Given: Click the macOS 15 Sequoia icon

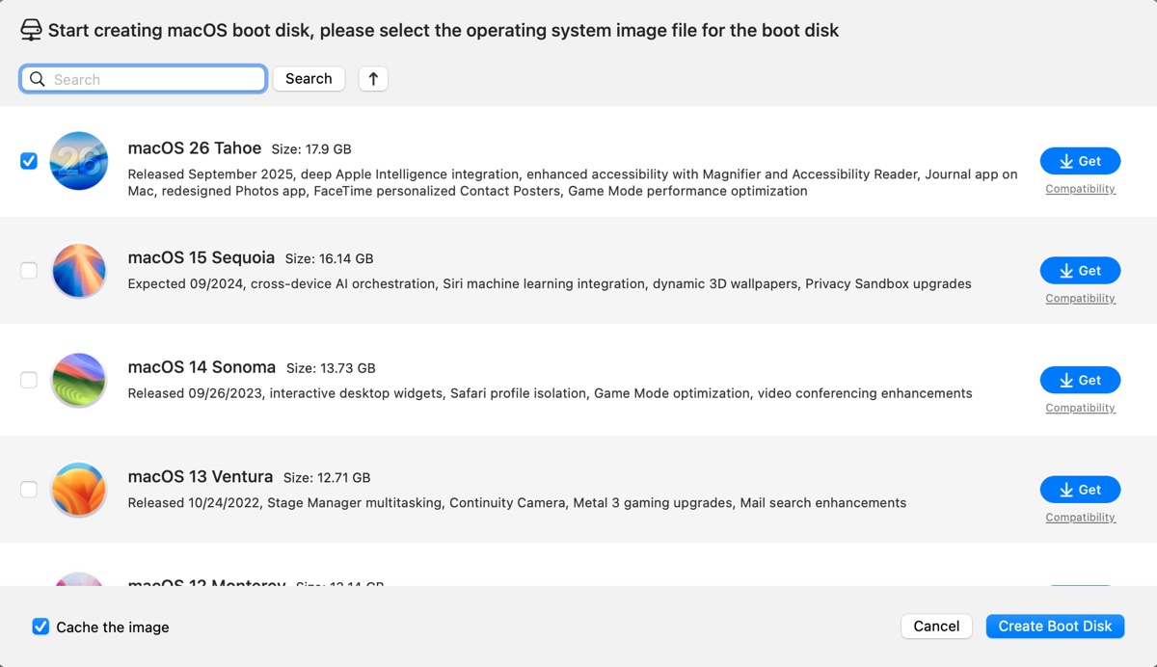Looking at the screenshot, I should point(78,270).
